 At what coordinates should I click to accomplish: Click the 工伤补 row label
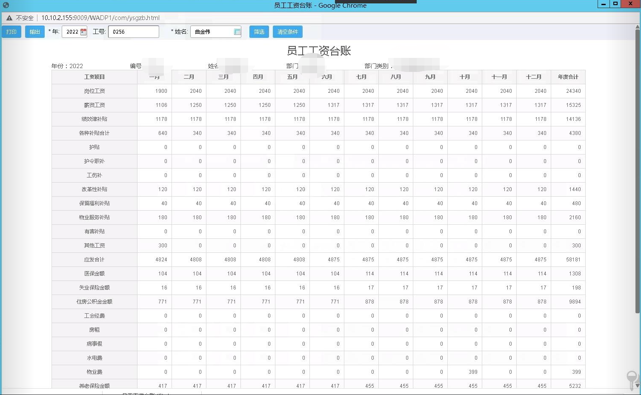tap(94, 175)
